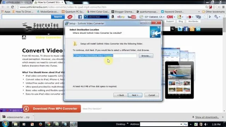Click the email envelope toolbar icon

click(x=206, y=17)
